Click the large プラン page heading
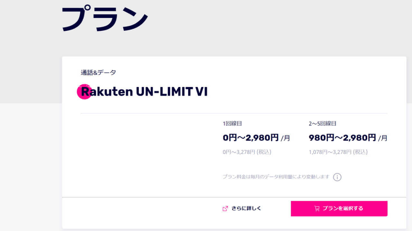 [x=105, y=19]
